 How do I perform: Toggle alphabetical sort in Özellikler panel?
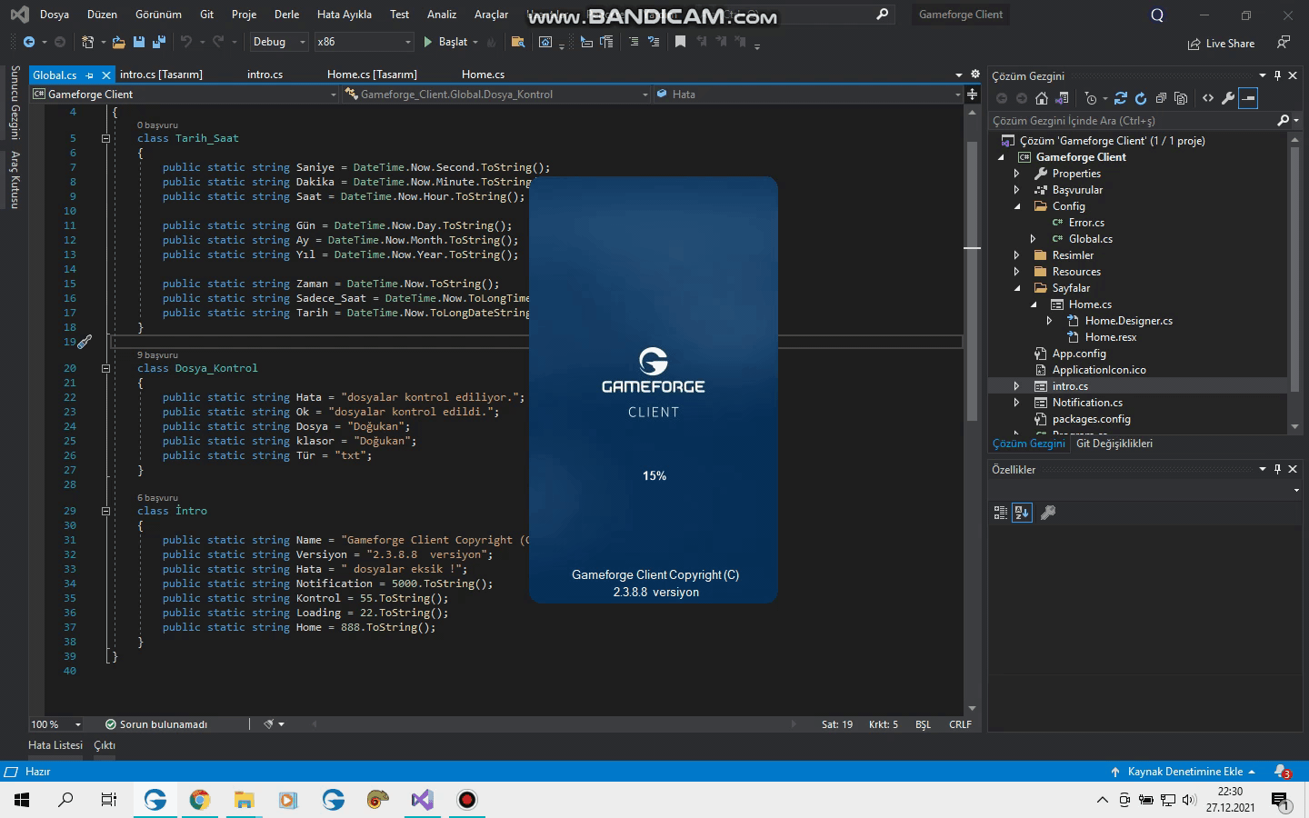(x=1022, y=514)
